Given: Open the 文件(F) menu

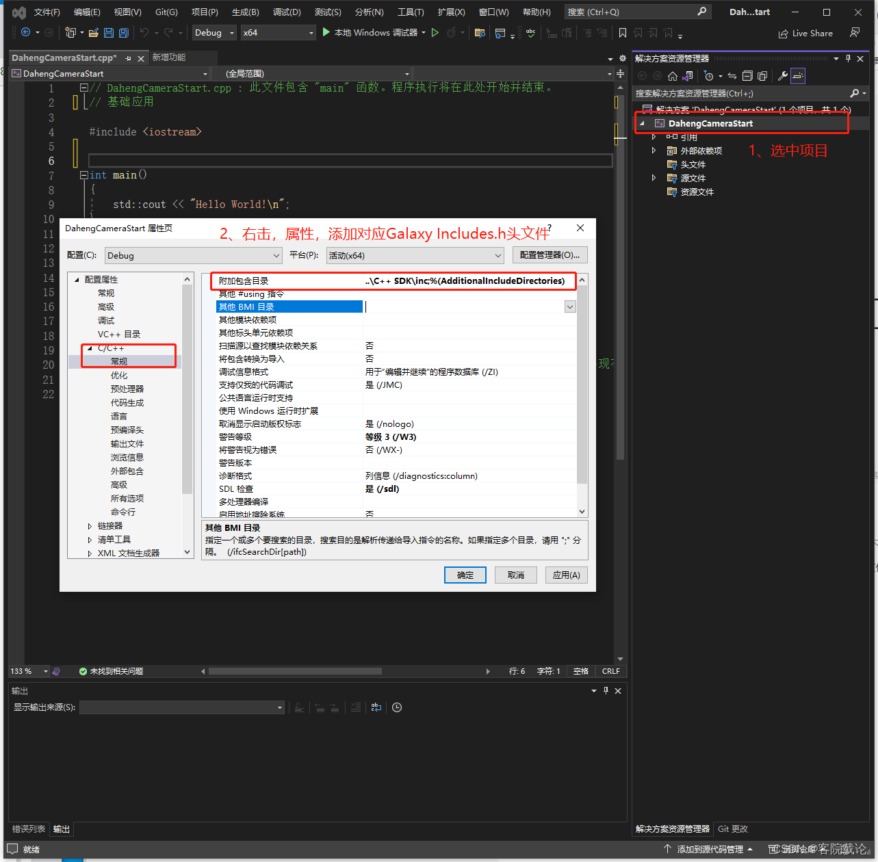Looking at the screenshot, I should (47, 12).
